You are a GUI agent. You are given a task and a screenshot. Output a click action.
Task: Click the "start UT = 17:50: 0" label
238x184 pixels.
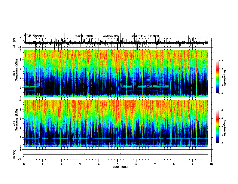[145, 36]
